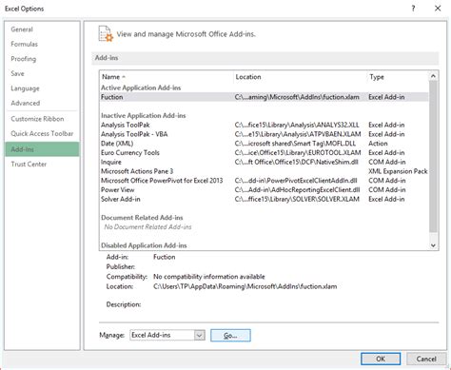Image resolution: width=451 pixels, height=370 pixels.
Task: Sort by the Name column header
Action: (167, 77)
